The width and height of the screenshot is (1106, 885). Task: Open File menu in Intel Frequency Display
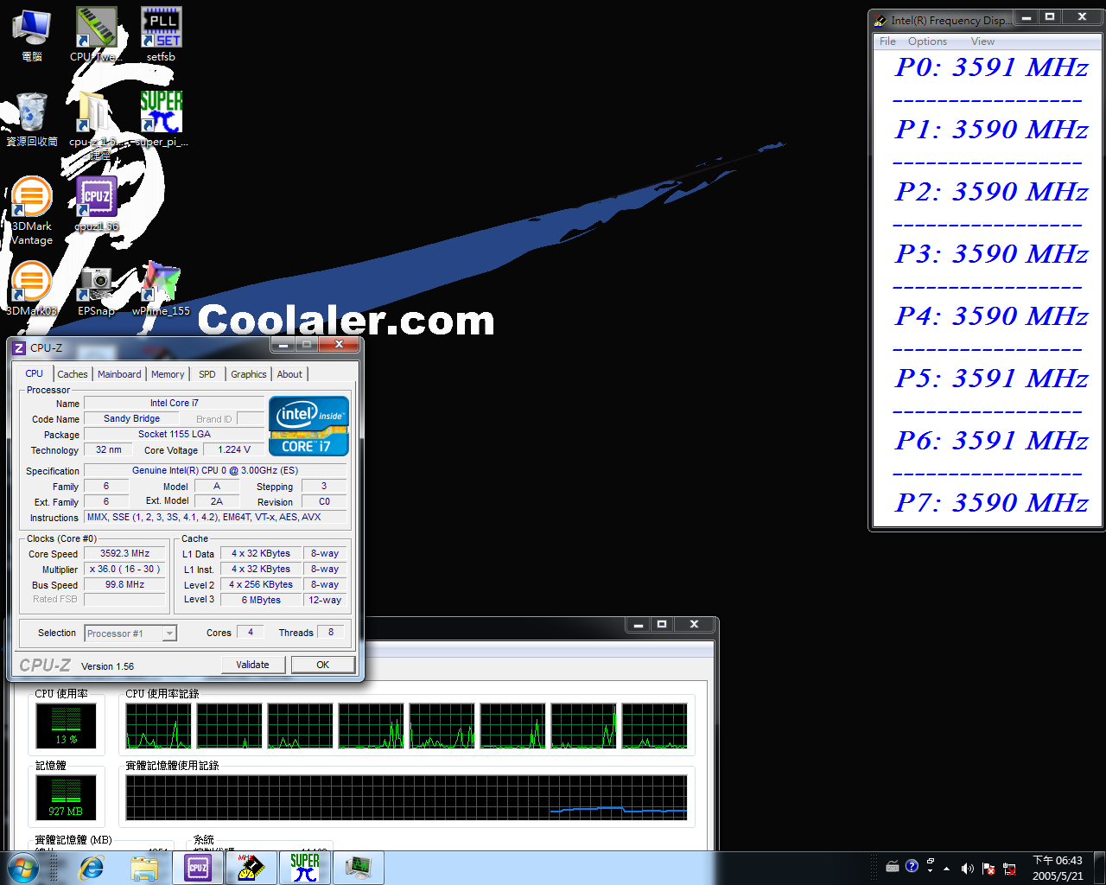(x=887, y=41)
